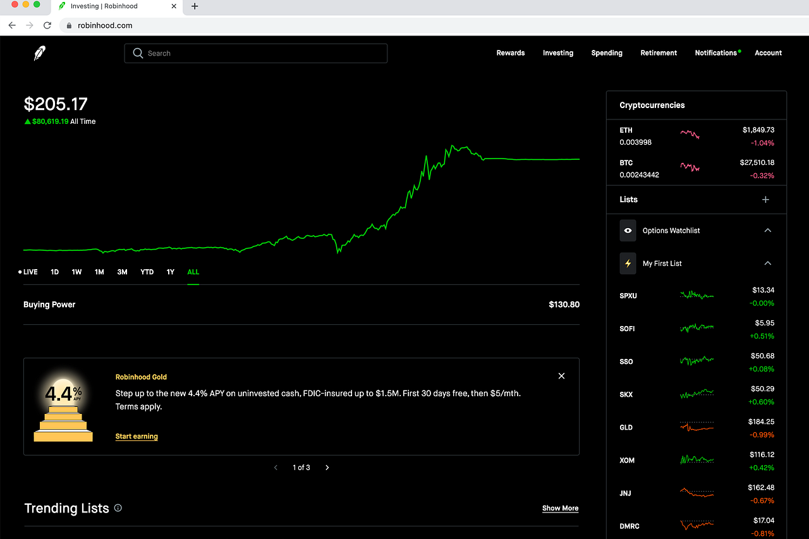Open the Retirement menu item
Screen dimensions: 809x539
[x=659, y=53]
